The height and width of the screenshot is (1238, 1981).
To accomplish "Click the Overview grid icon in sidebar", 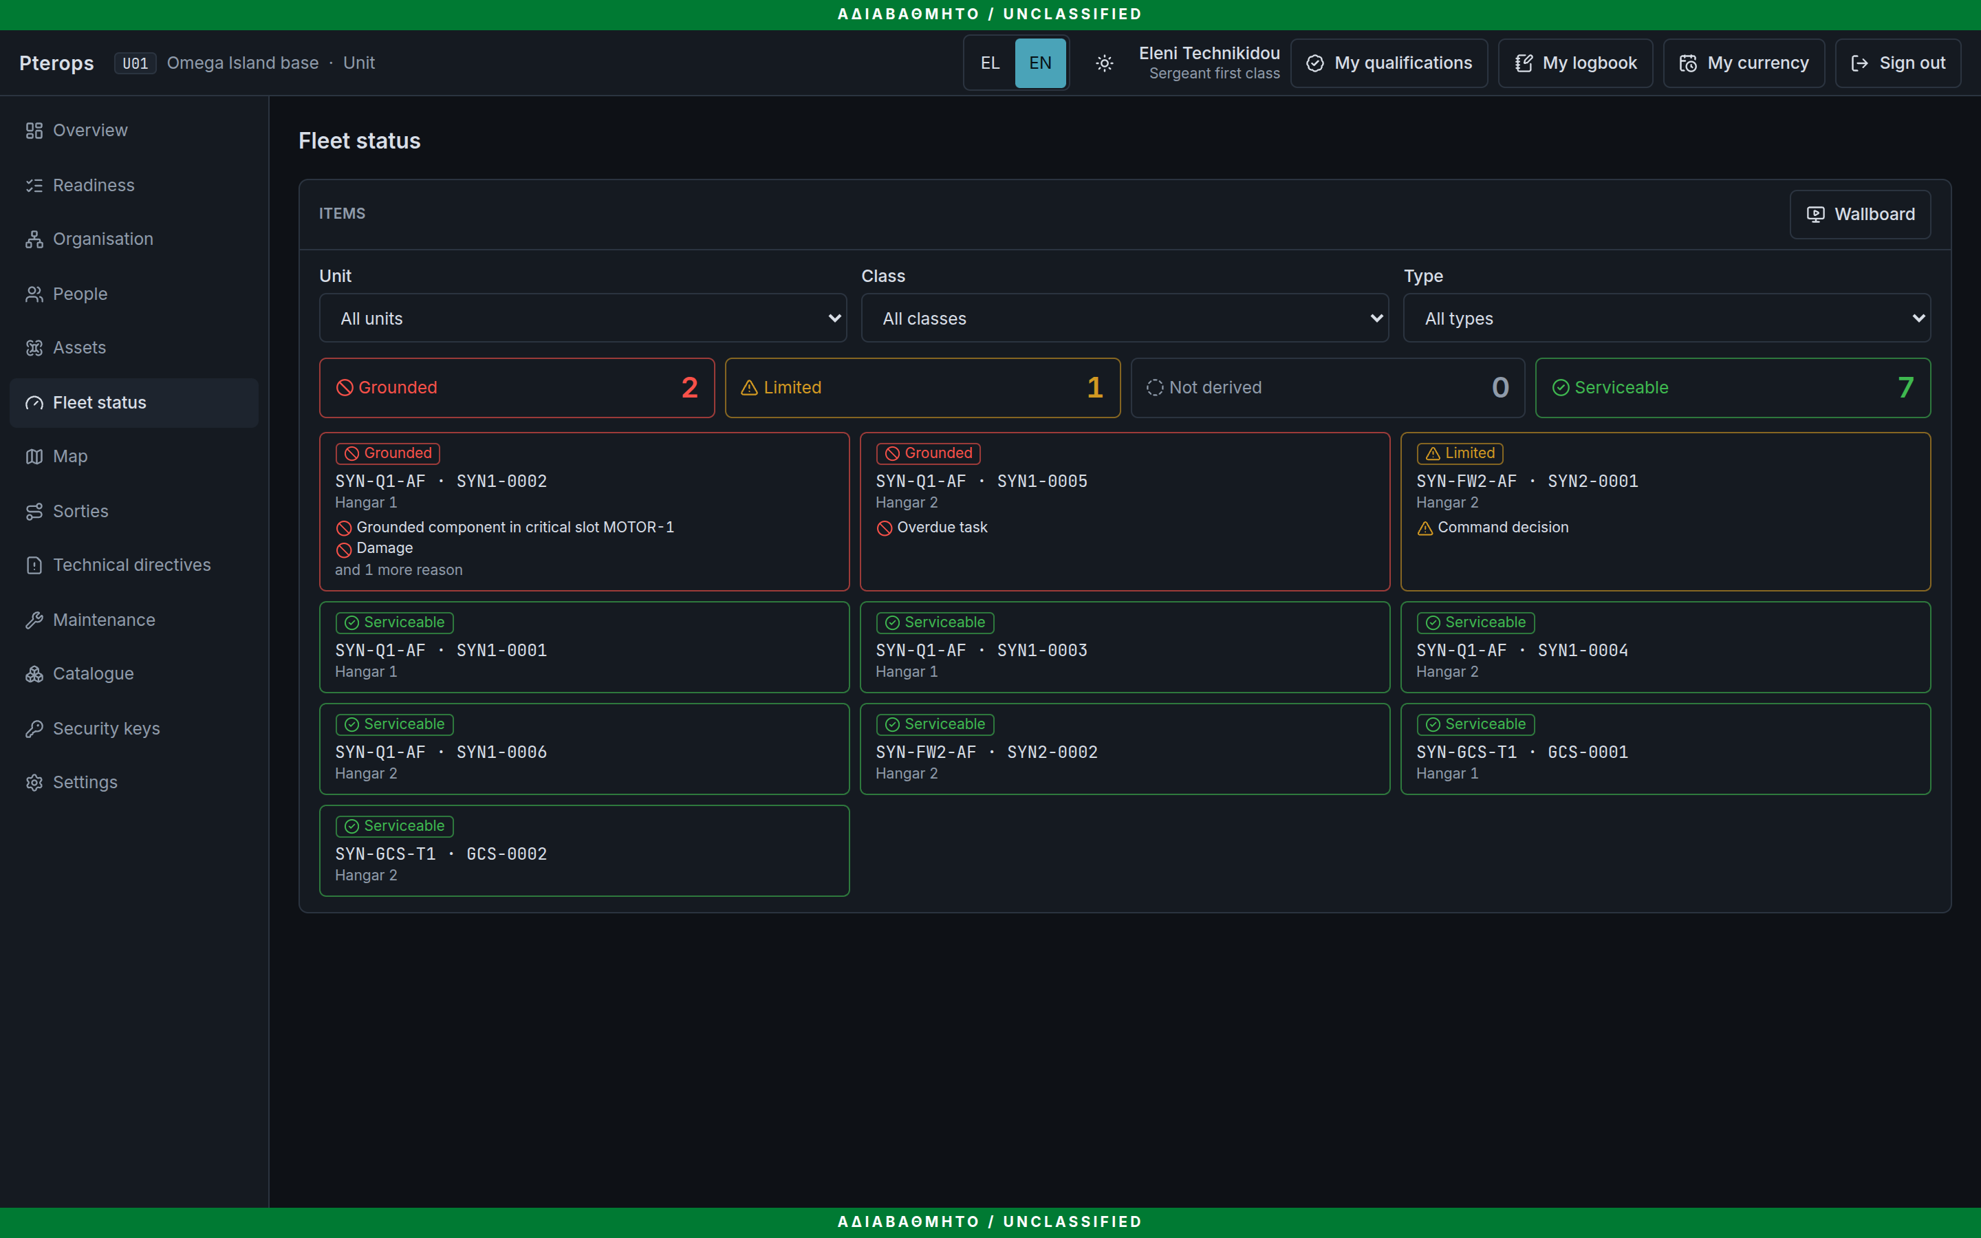I will 34,130.
